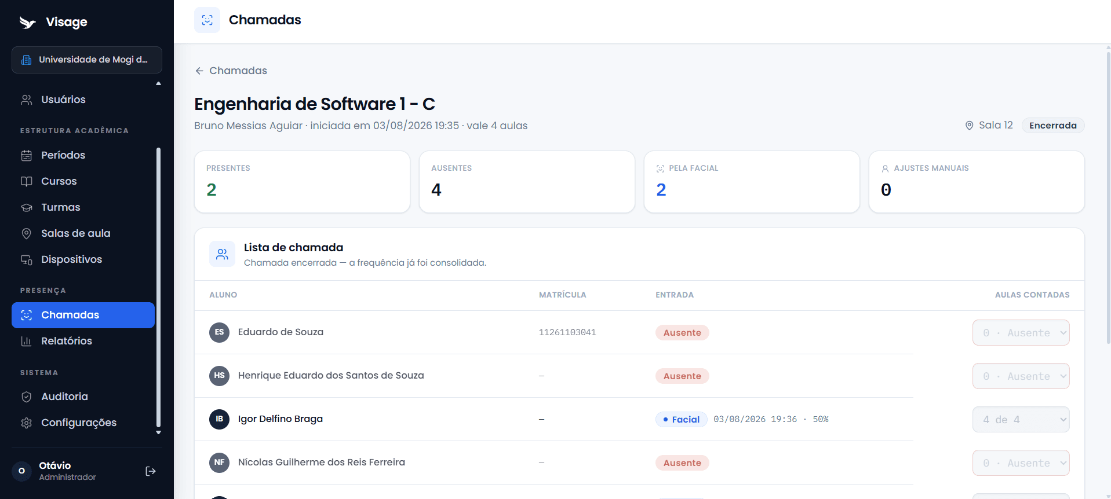The width and height of the screenshot is (1111, 499).
Task: Click the Pela Facial summary card
Action: 752,182
